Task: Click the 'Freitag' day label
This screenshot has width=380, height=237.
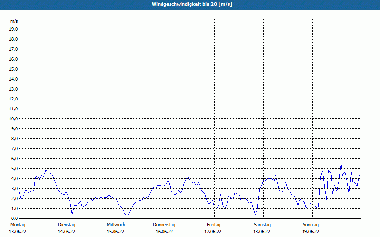Action: point(213,225)
